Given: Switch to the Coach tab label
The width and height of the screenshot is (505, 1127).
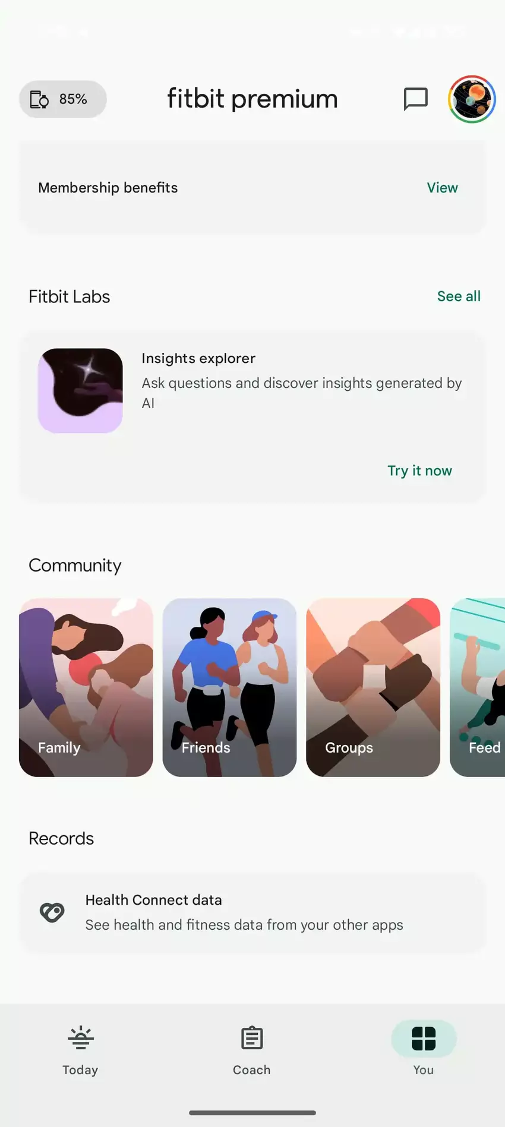Looking at the screenshot, I should tap(252, 1070).
